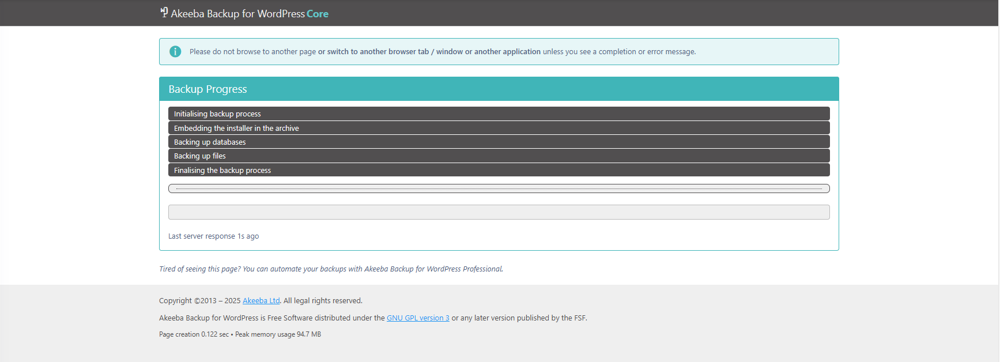Open the Akeeba Ltd link
The width and height of the screenshot is (1000, 362).
(x=261, y=301)
